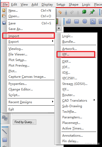Select the circle shape add tool

85,21
